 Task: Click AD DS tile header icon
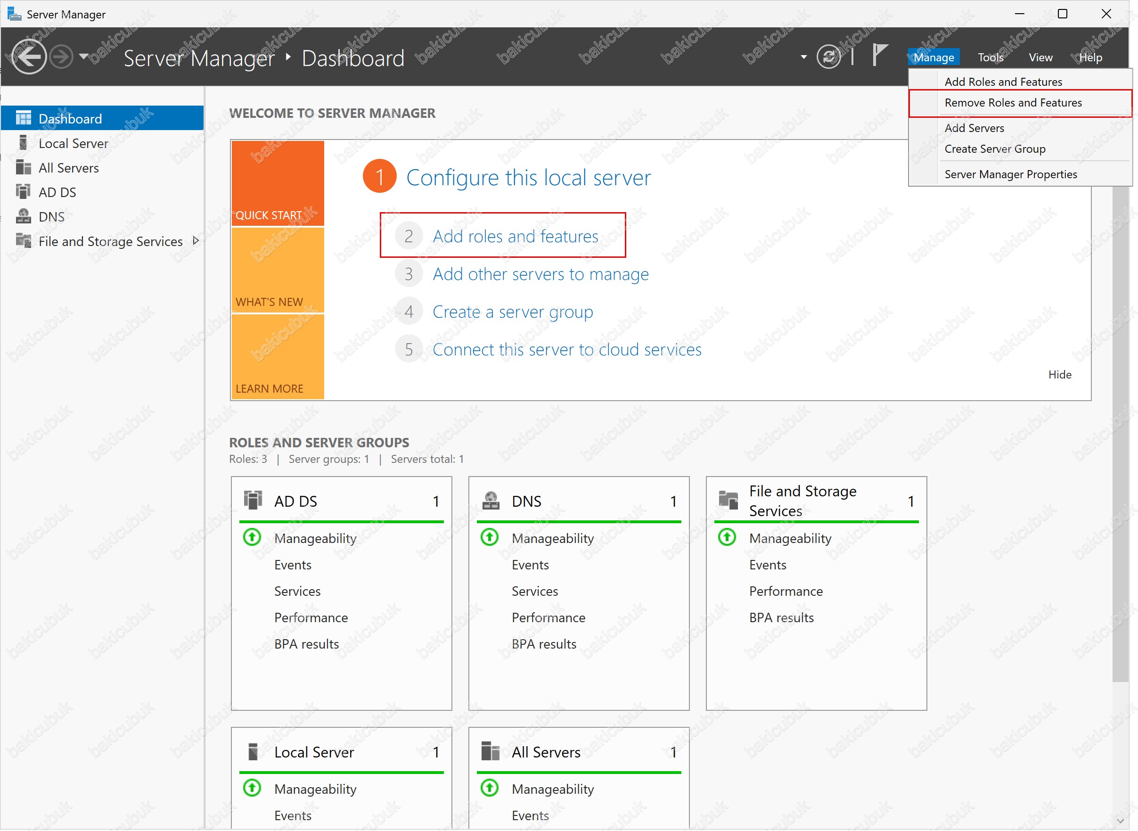click(x=253, y=500)
